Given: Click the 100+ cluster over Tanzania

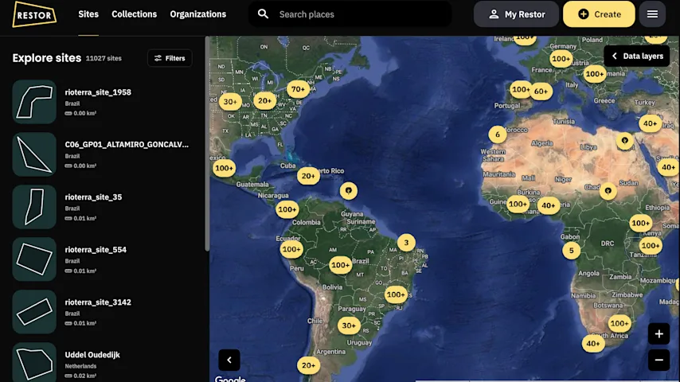Looking at the screenshot, I should pos(651,246).
